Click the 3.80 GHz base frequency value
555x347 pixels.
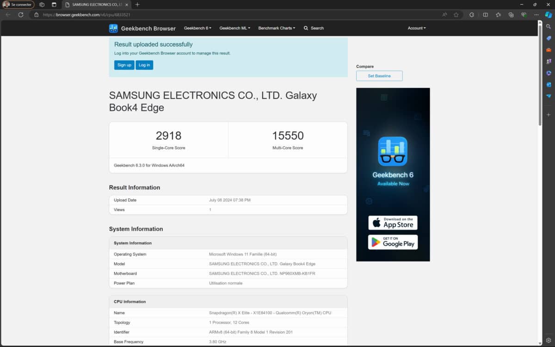tap(218, 342)
